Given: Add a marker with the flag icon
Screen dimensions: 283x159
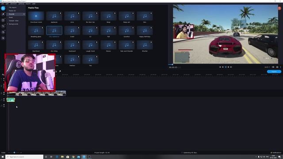Looking at the screenshot, I should [x=60, y=72].
